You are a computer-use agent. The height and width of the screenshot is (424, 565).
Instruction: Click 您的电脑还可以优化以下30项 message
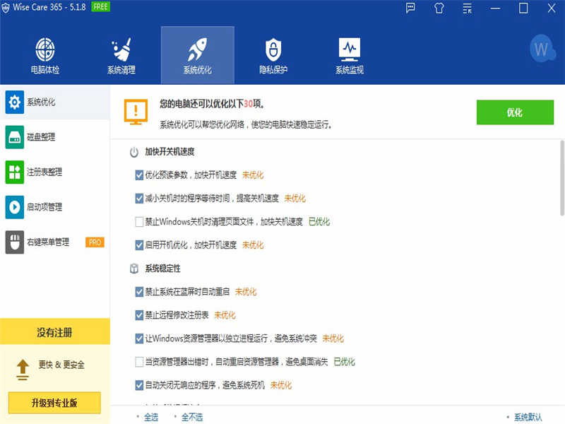(x=212, y=104)
